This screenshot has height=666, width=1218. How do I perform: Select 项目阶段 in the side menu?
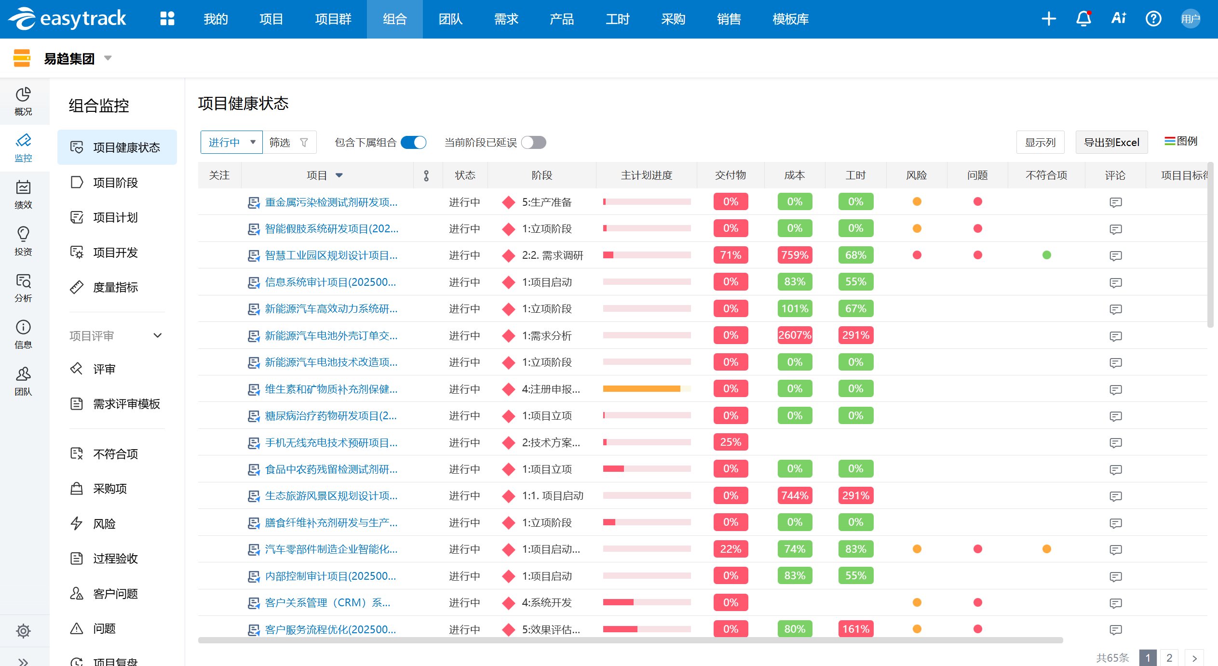(x=115, y=183)
